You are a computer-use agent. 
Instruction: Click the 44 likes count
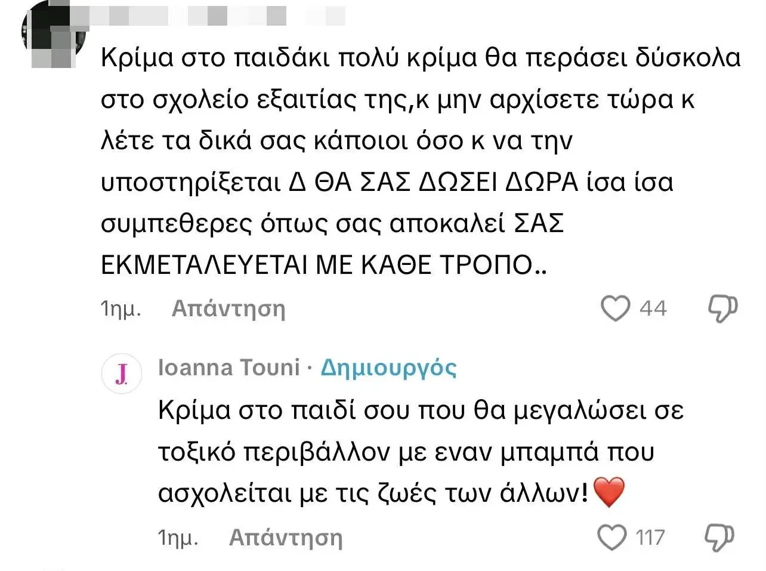pyautogui.click(x=653, y=308)
